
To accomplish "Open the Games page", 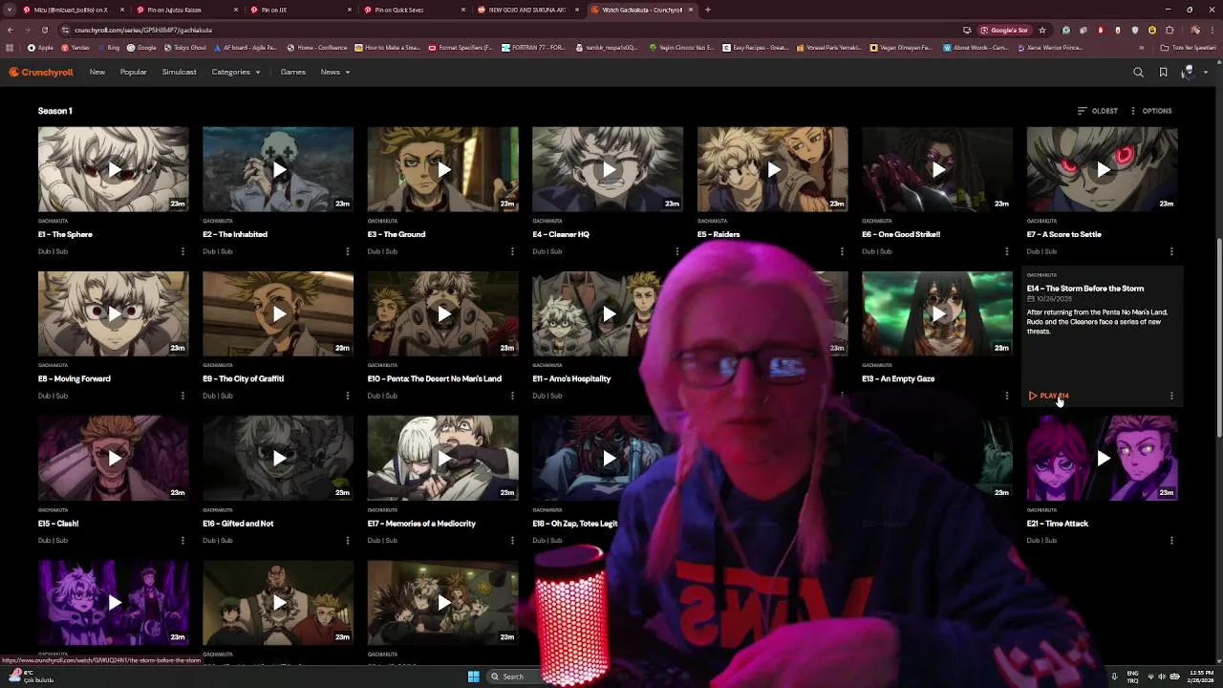I will 293,72.
